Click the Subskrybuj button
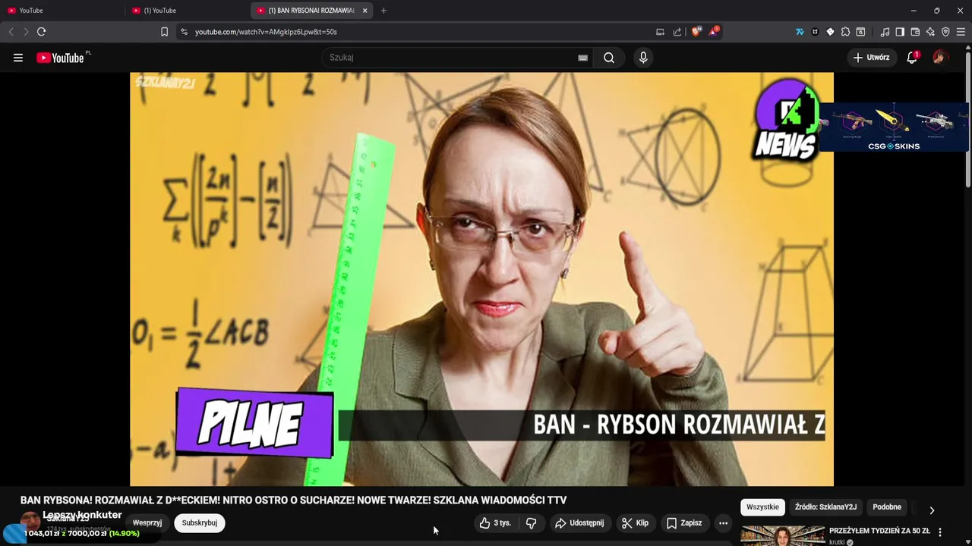The height and width of the screenshot is (546, 972). click(200, 523)
